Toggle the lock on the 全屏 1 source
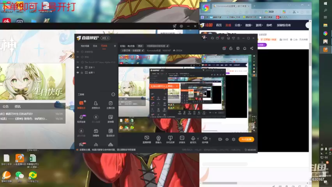 [82, 72]
